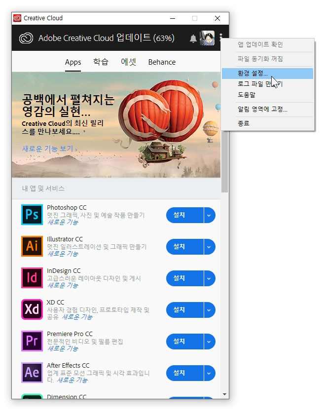Click the InDesign CC app icon

point(32,278)
